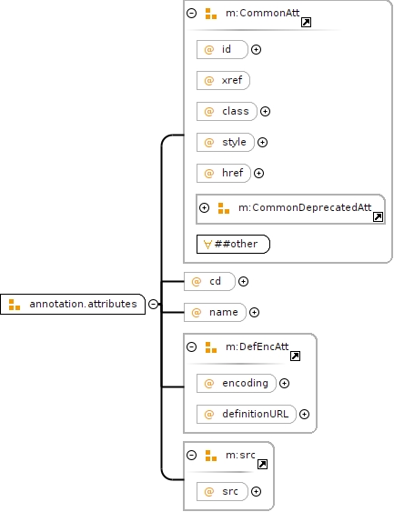Image resolution: width=394 pixels, height=512 pixels.
Task: Collapse the m:CommonAtt group
Action: (x=191, y=13)
